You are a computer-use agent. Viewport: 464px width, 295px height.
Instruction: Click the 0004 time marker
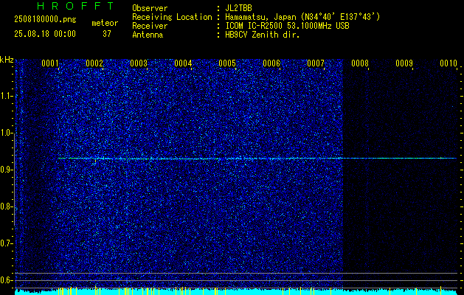click(183, 63)
